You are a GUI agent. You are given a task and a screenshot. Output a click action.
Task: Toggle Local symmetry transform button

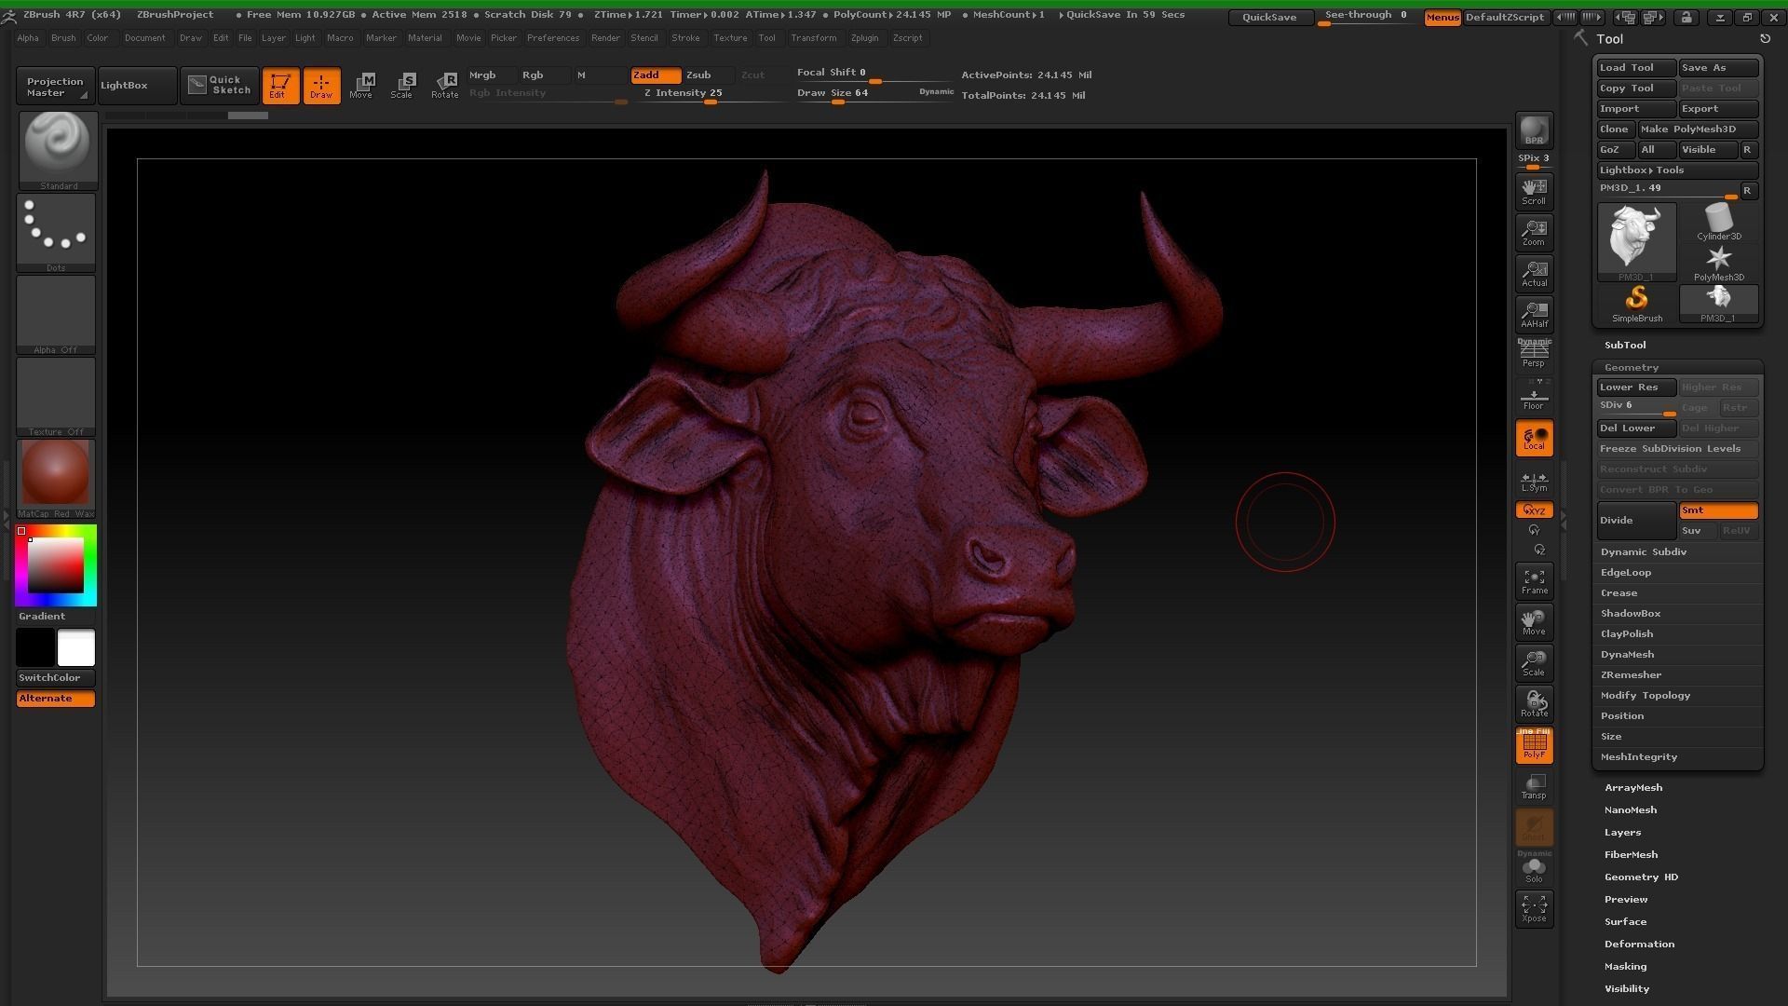pos(1534,439)
